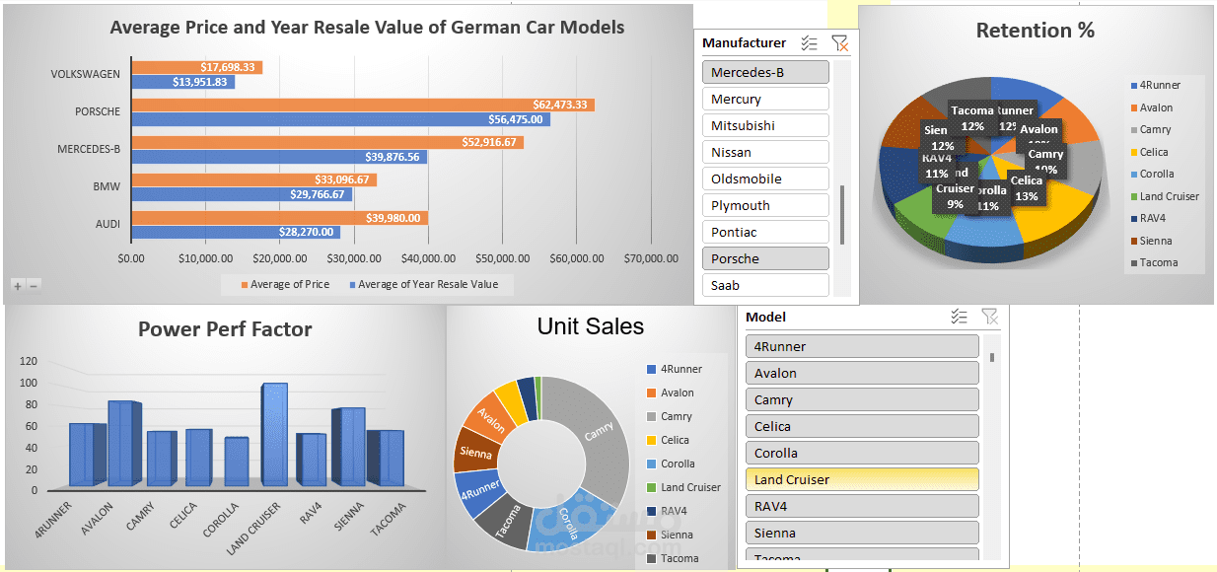Viewport: 1217px width, 572px height.
Task: Click Sienna legend entry in Retention chart
Action: pos(1151,241)
